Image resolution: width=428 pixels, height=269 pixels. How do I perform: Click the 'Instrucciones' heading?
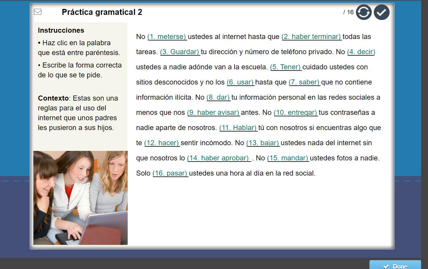point(61,30)
